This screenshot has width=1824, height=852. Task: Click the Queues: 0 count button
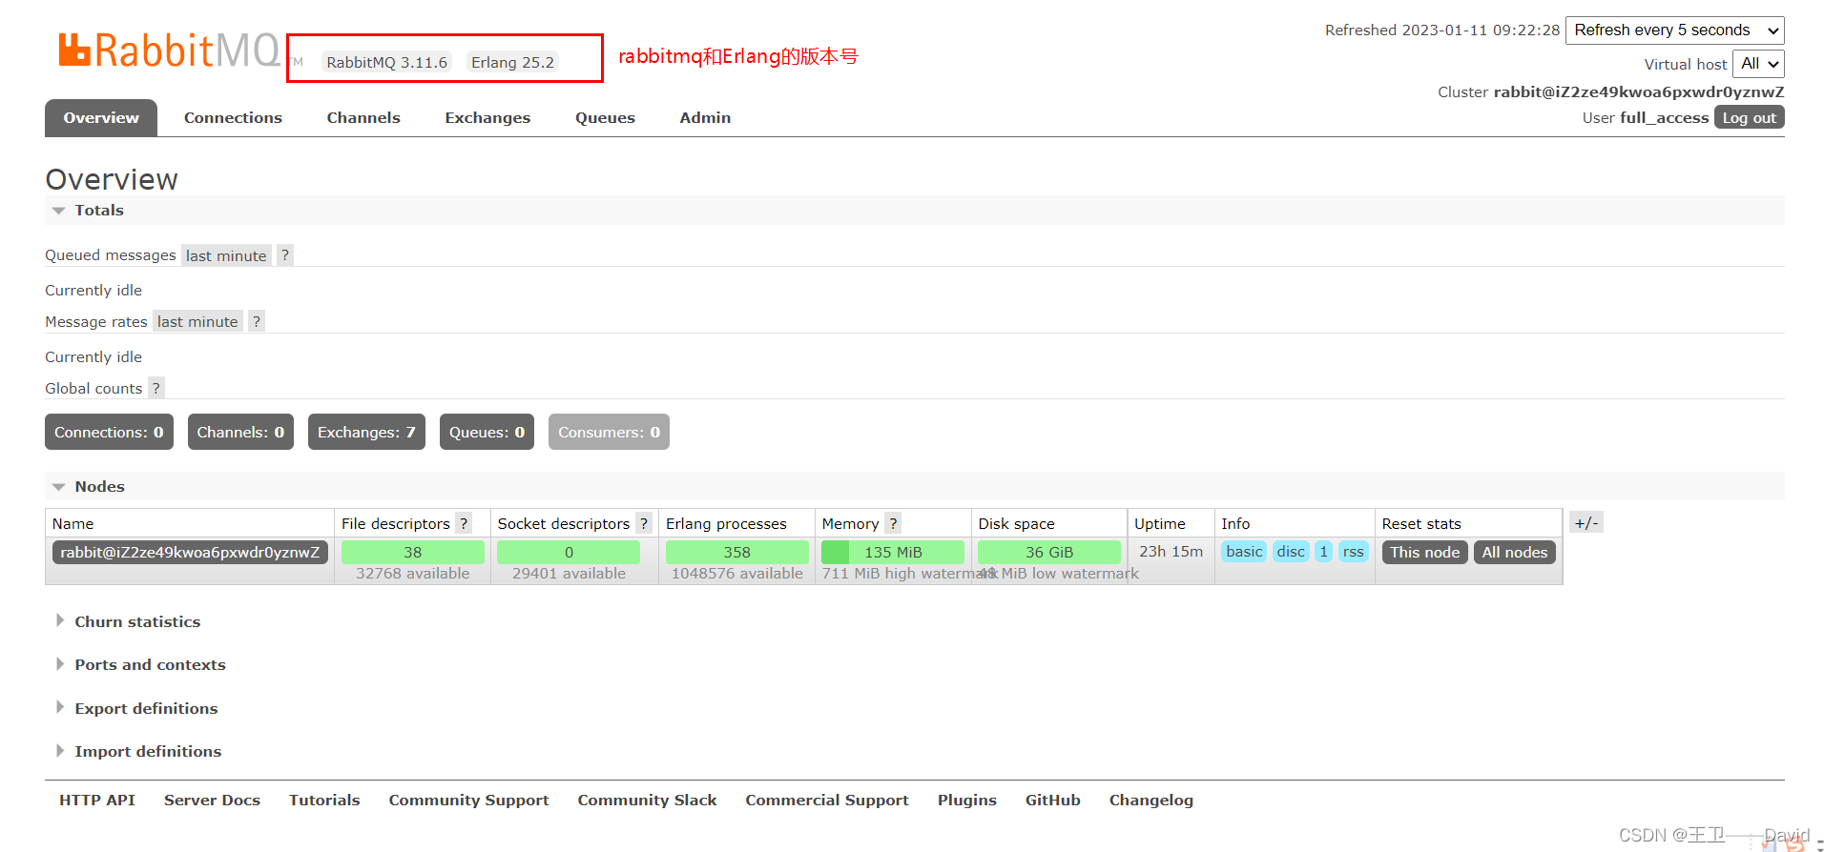point(487,432)
